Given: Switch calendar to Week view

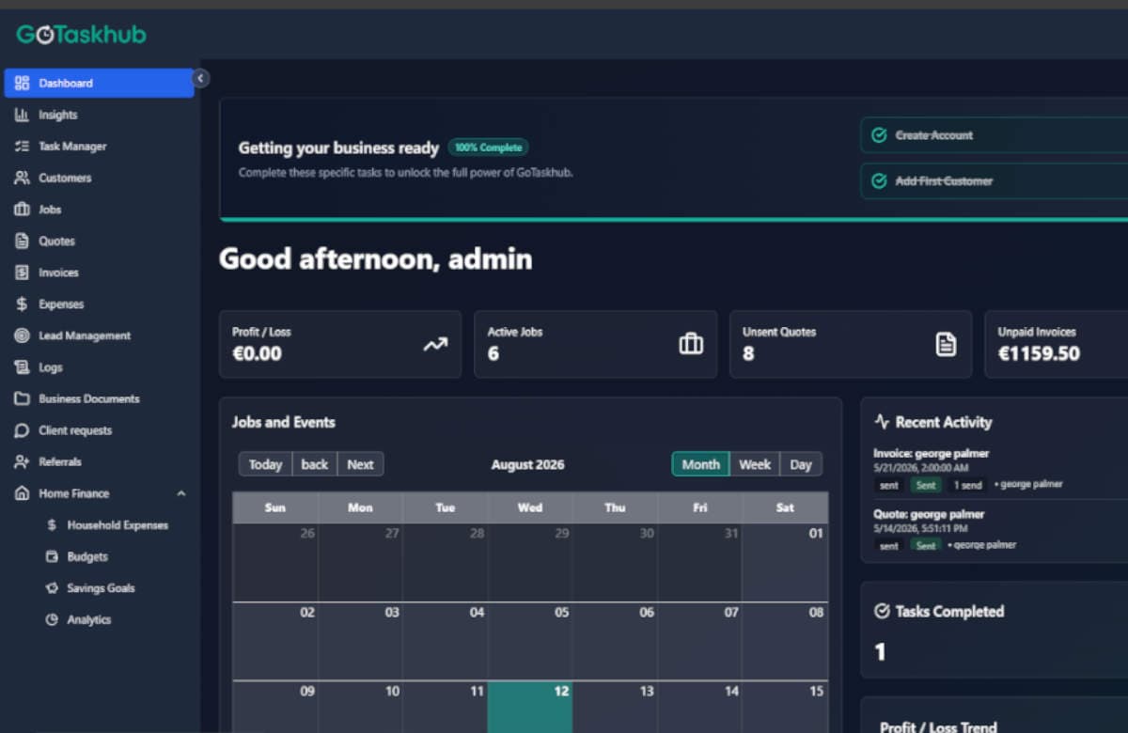Looking at the screenshot, I should pyautogui.click(x=754, y=464).
